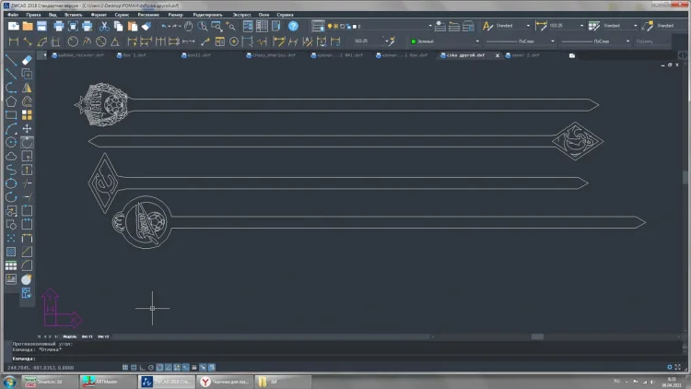Select the Eraser tool in the left palette
691x389 pixels.
[27, 60]
